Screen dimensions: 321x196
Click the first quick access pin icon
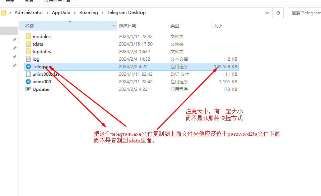(14, 39)
